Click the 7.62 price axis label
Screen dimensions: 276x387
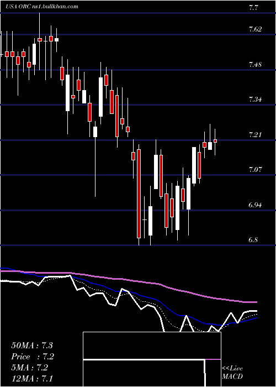(255, 30)
